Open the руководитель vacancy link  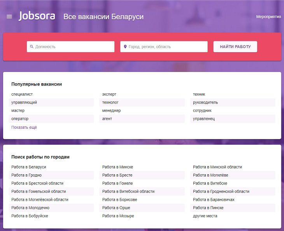(205, 102)
